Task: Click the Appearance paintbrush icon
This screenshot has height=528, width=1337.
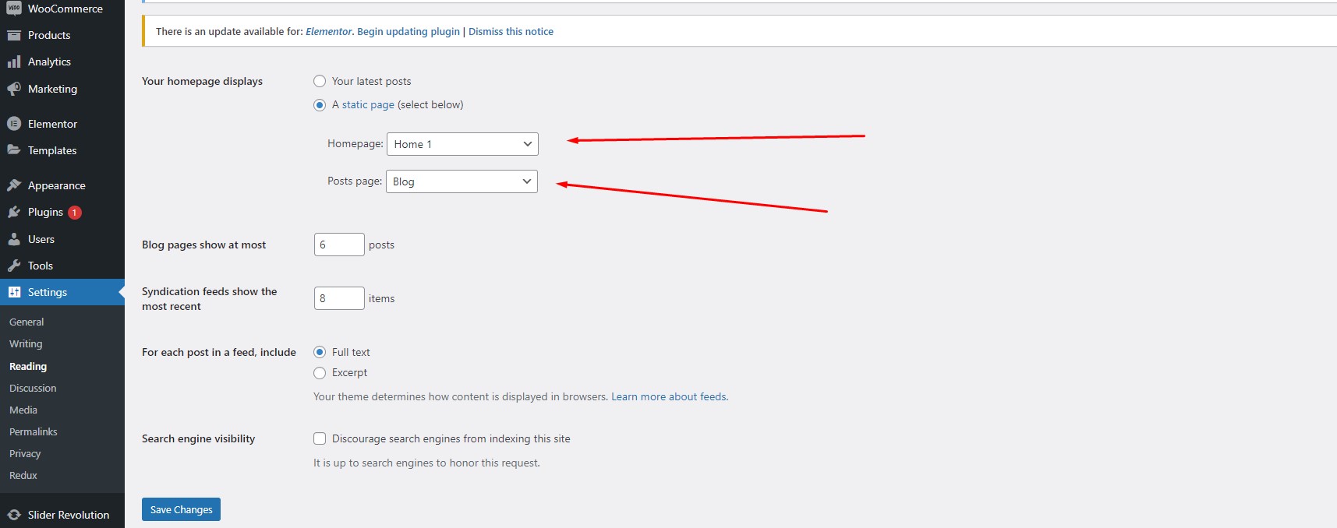Action: pos(14,185)
